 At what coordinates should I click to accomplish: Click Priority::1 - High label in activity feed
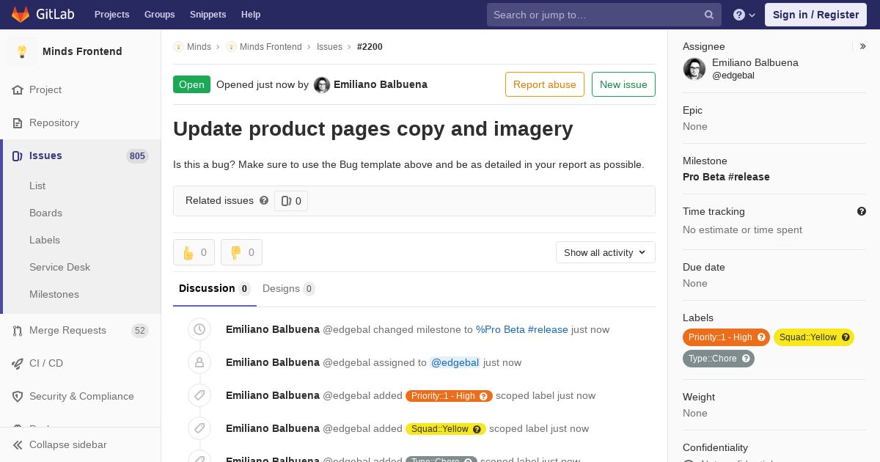(x=449, y=396)
